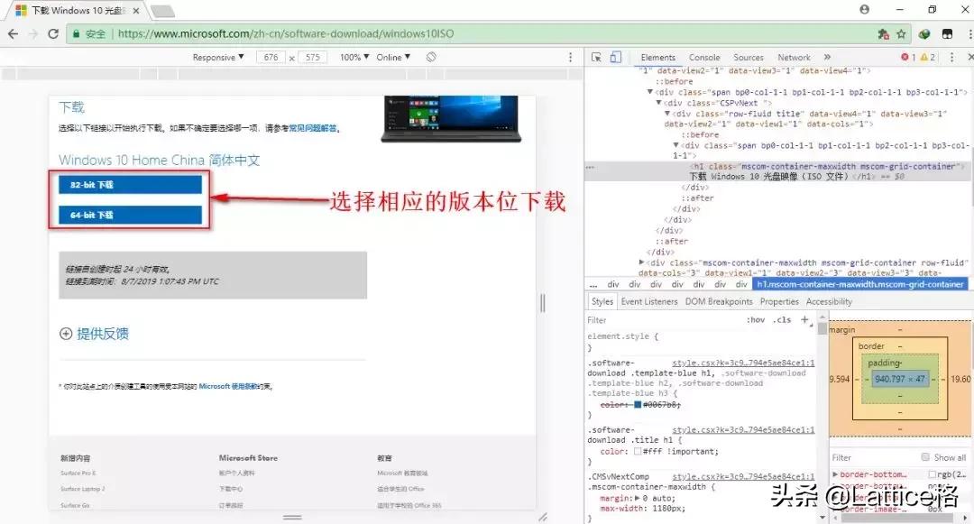Image resolution: width=974 pixels, height=524 pixels.
Task: Toggle .cls class editor in Styles pane
Action: tap(783, 319)
